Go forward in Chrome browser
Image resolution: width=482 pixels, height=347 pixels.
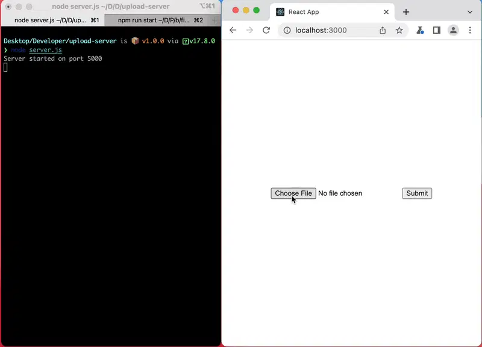pos(249,30)
